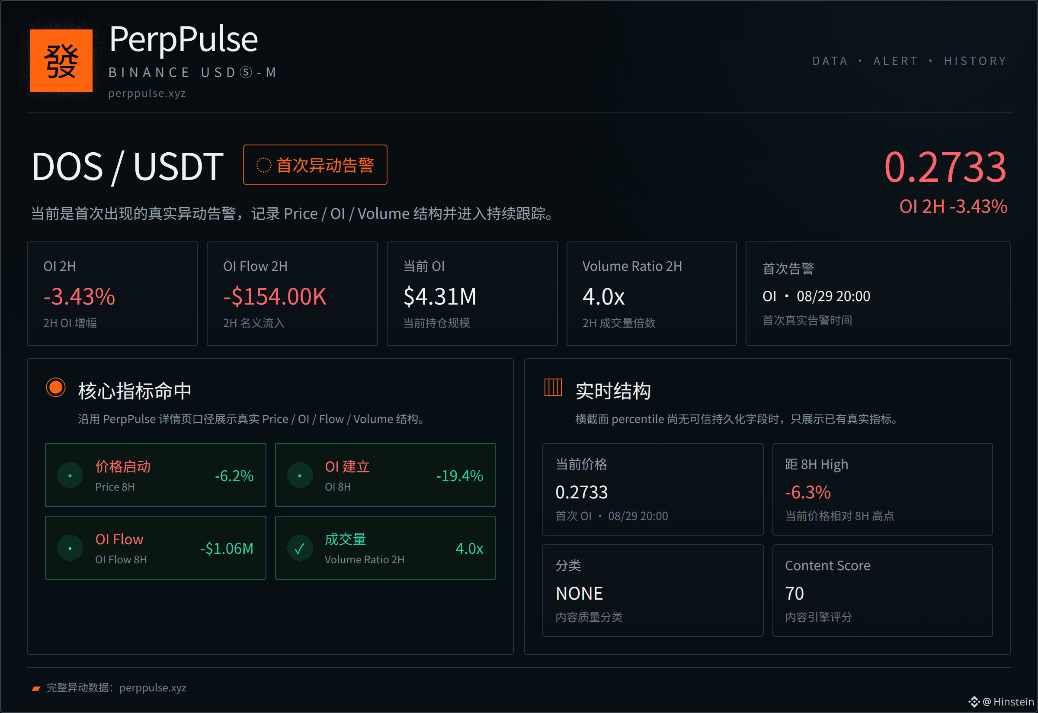Click the 分类 NONE card

[653, 590]
